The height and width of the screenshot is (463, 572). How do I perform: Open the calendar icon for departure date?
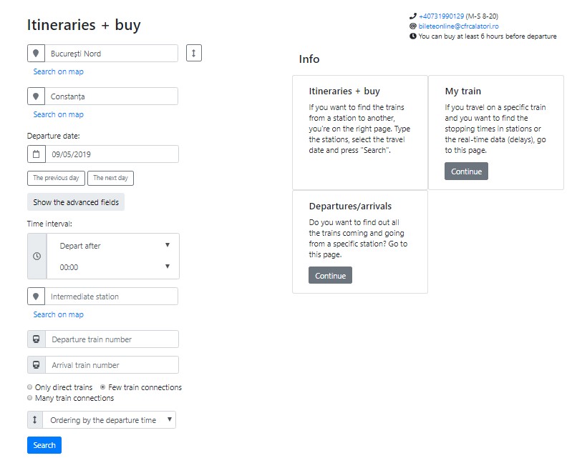[36, 154]
